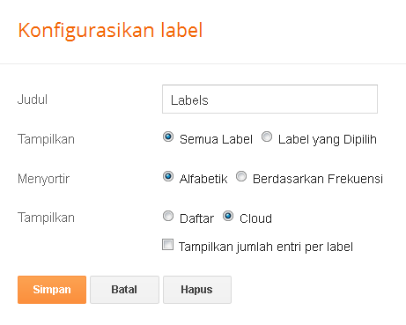The image size is (406, 325).
Task: Select the Cloud display radio button
Action: pos(228,216)
